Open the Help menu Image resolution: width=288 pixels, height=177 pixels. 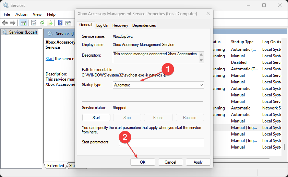tap(51, 14)
